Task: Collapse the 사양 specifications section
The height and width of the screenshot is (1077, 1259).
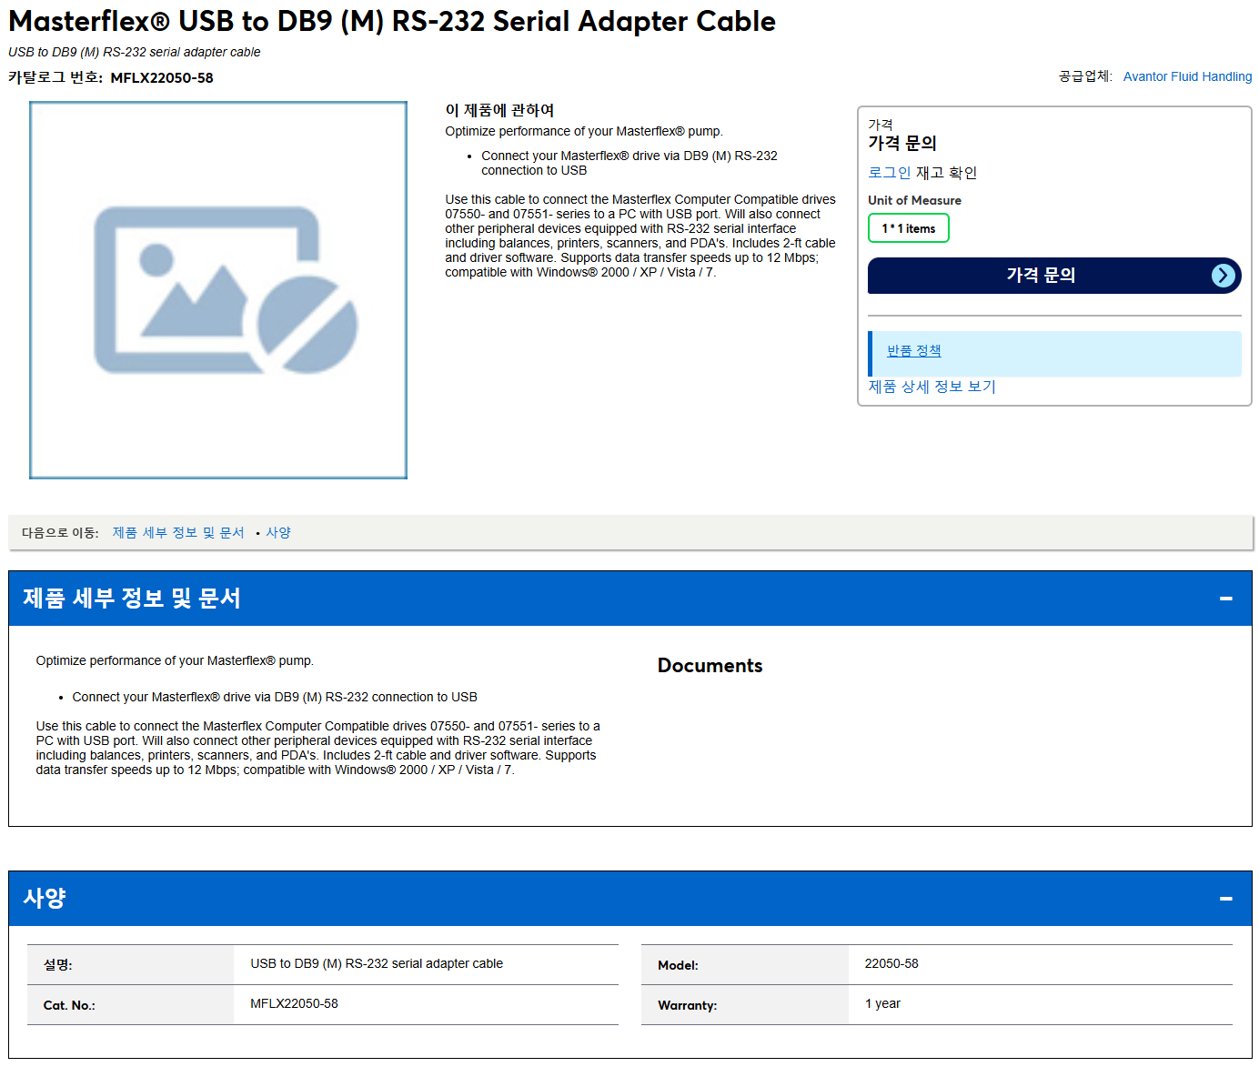Action: pyautogui.click(x=1225, y=899)
